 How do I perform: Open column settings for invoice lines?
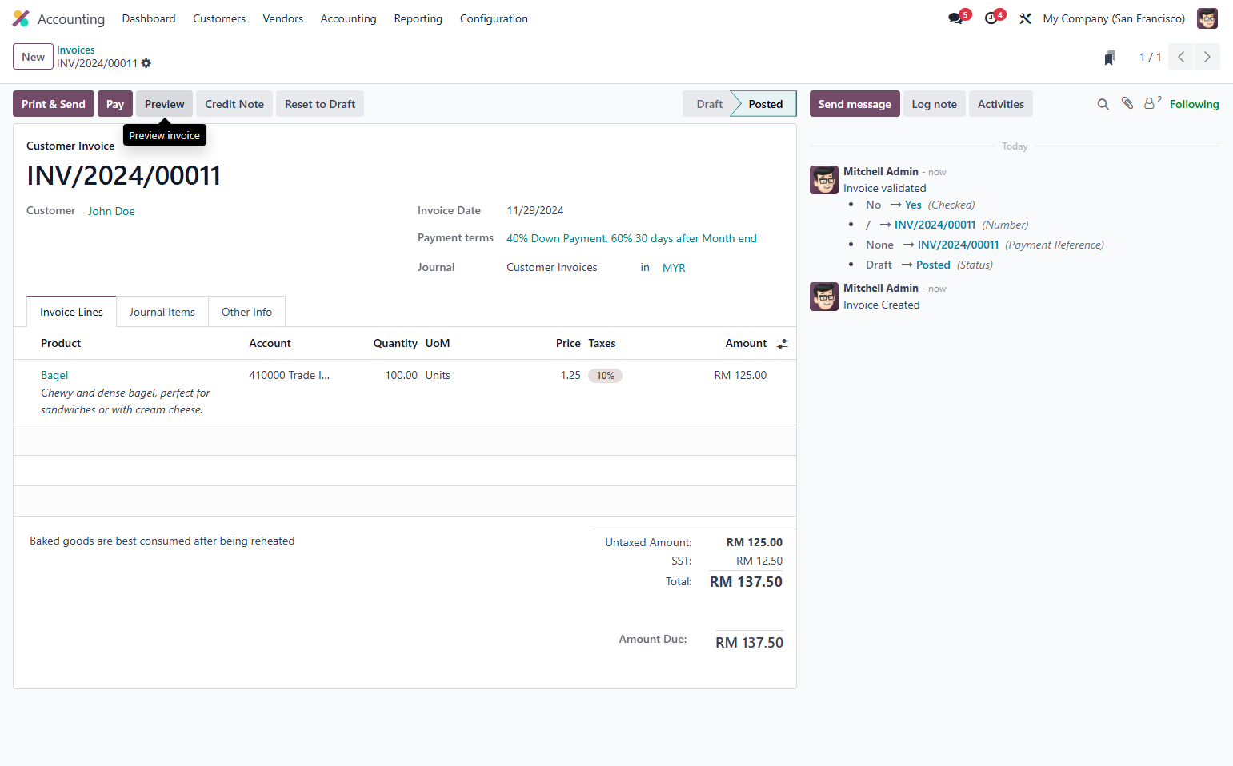point(782,344)
